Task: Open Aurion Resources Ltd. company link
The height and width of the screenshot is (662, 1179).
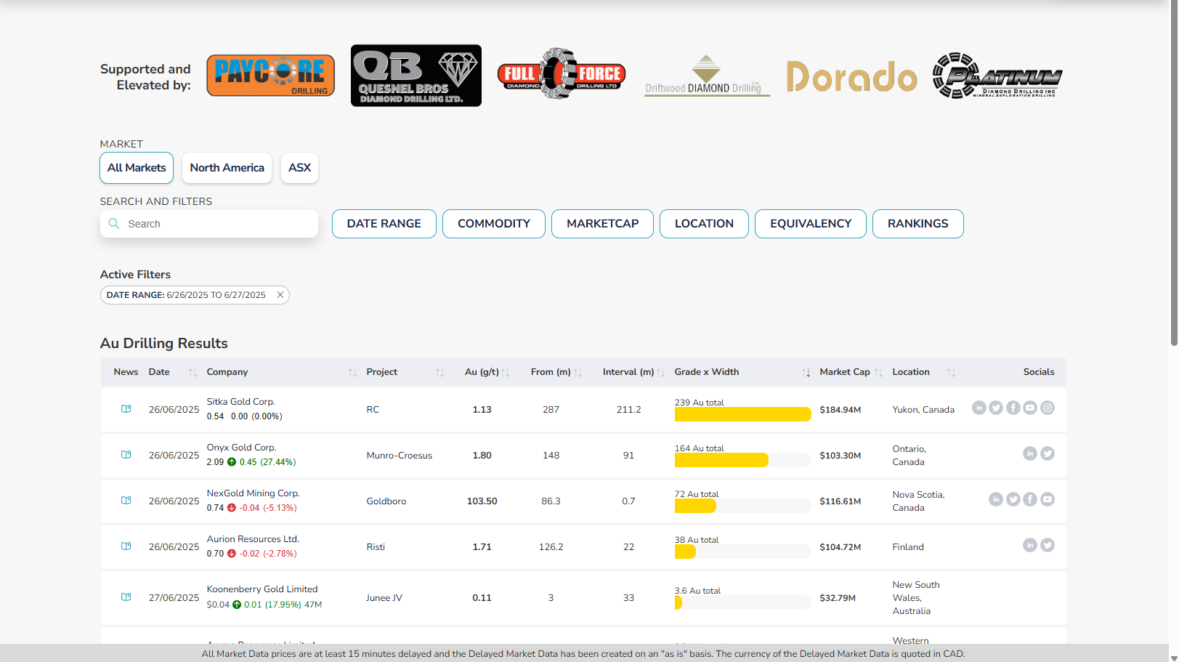Action: (x=253, y=539)
